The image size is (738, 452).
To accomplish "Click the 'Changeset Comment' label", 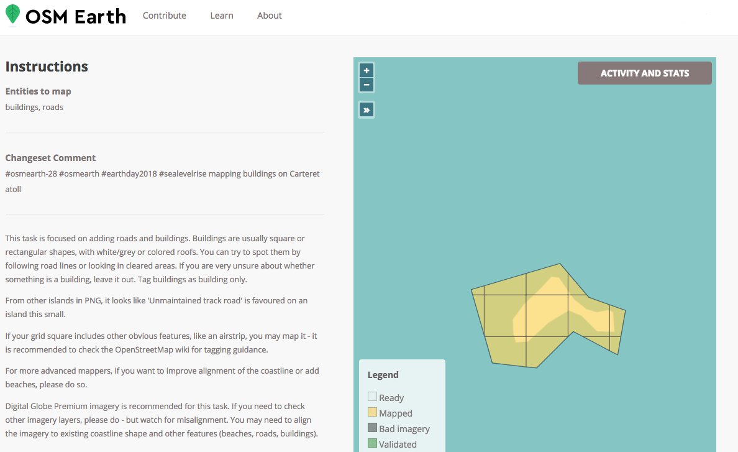I will 50,158.
